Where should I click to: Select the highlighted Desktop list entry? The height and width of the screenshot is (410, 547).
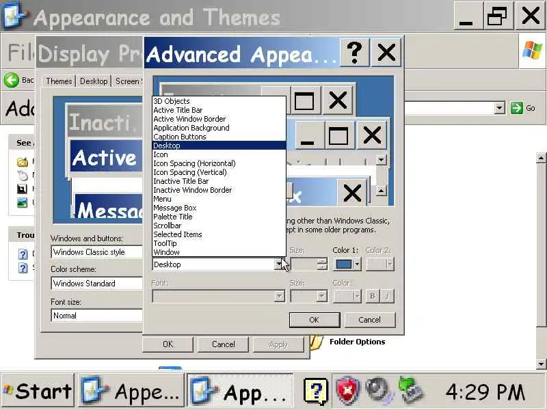[x=219, y=146]
